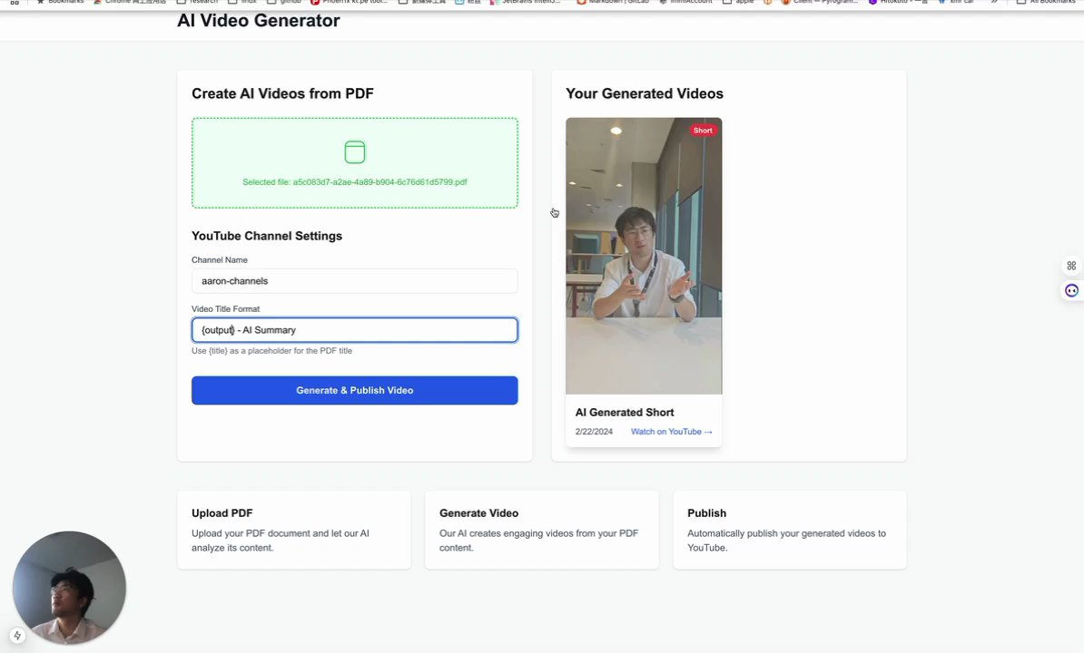Click the Generate Video feature card heading

coord(478,512)
